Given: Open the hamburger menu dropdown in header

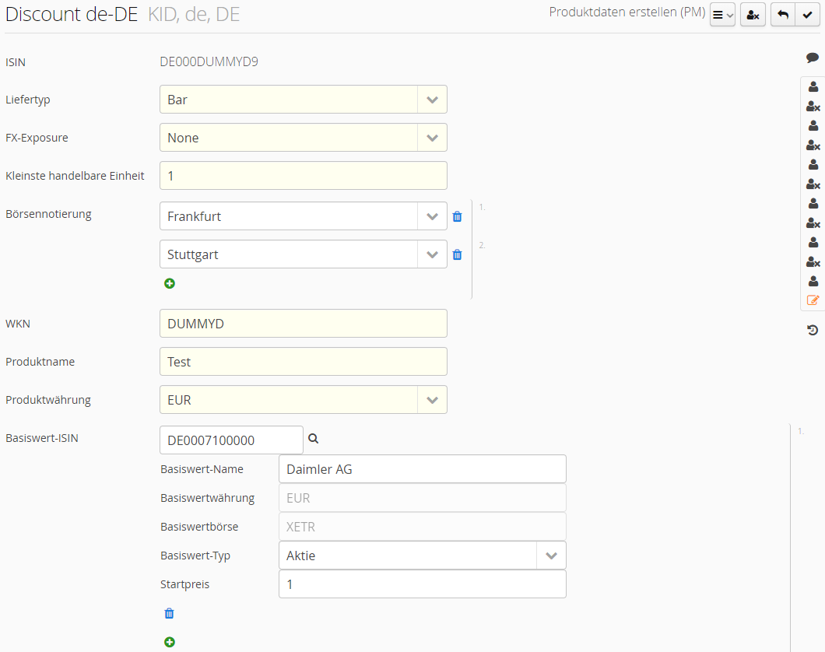Looking at the screenshot, I should 722,15.
